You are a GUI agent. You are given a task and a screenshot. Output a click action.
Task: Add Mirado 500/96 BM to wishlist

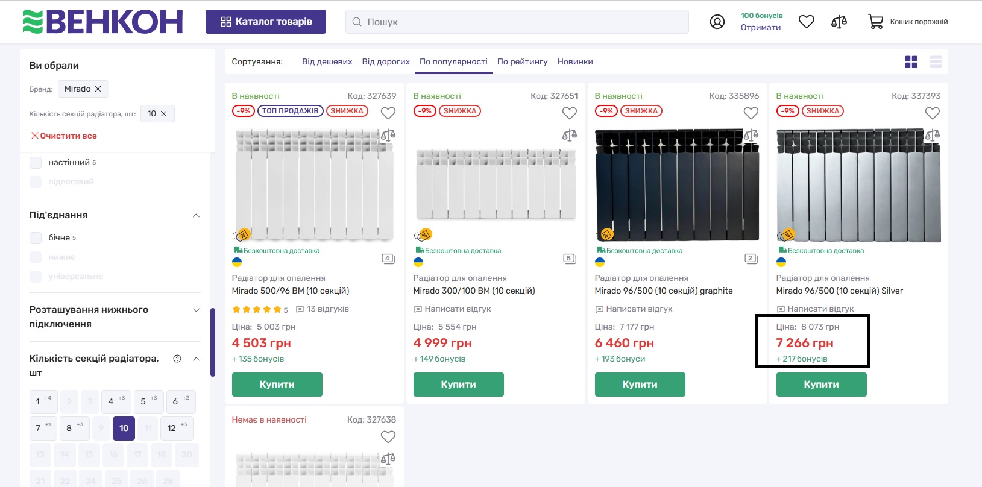click(388, 113)
